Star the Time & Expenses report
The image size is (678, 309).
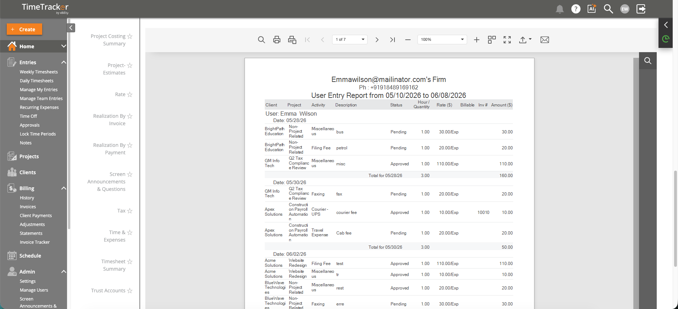pos(130,232)
